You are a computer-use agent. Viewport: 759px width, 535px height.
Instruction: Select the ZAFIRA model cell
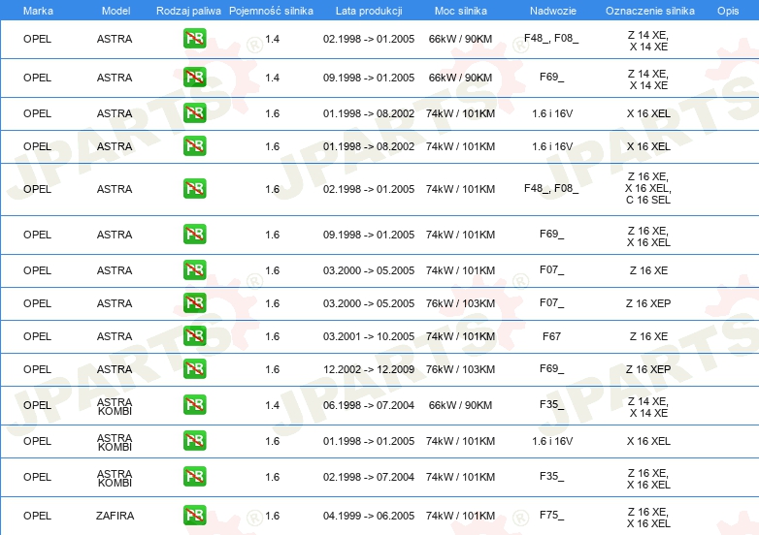click(x=115, y=516)
